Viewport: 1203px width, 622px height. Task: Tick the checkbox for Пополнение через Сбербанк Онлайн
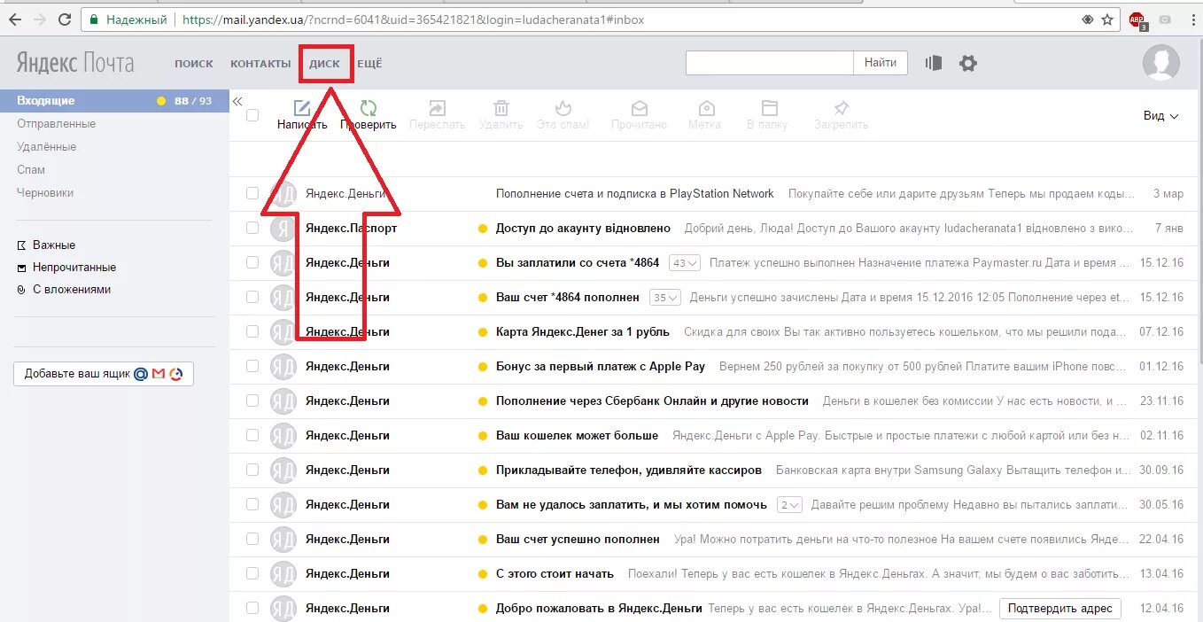click(252, 400)
